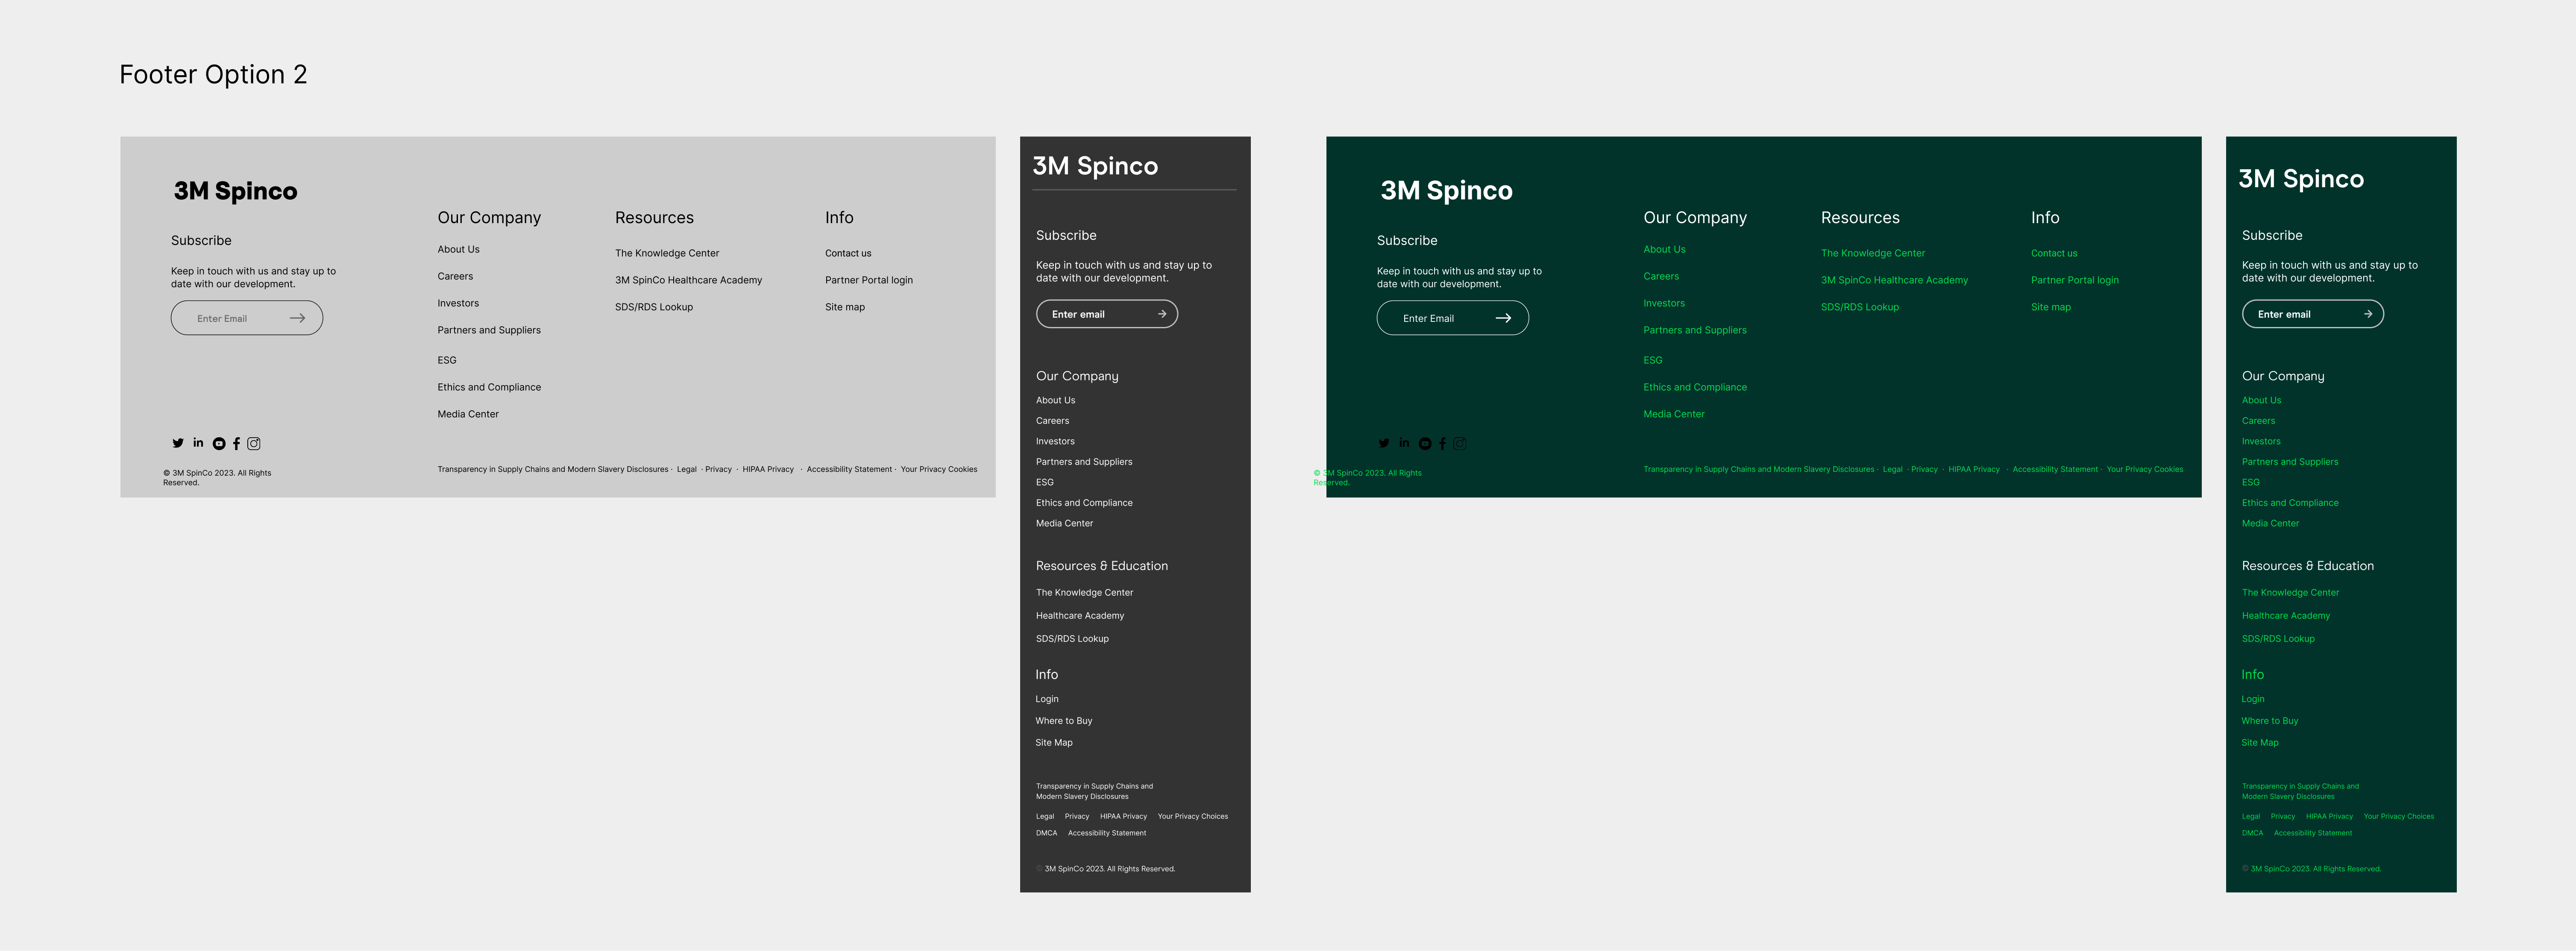2576x951 pixels.
Task: Click Login in the dark mobile footer
Action: [x=1047, y=699]
